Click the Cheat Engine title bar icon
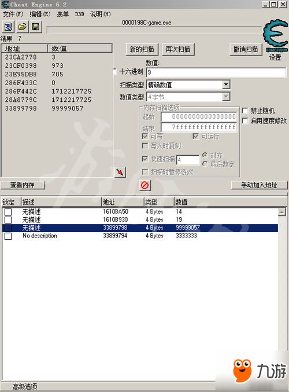 tap(5, 4)
